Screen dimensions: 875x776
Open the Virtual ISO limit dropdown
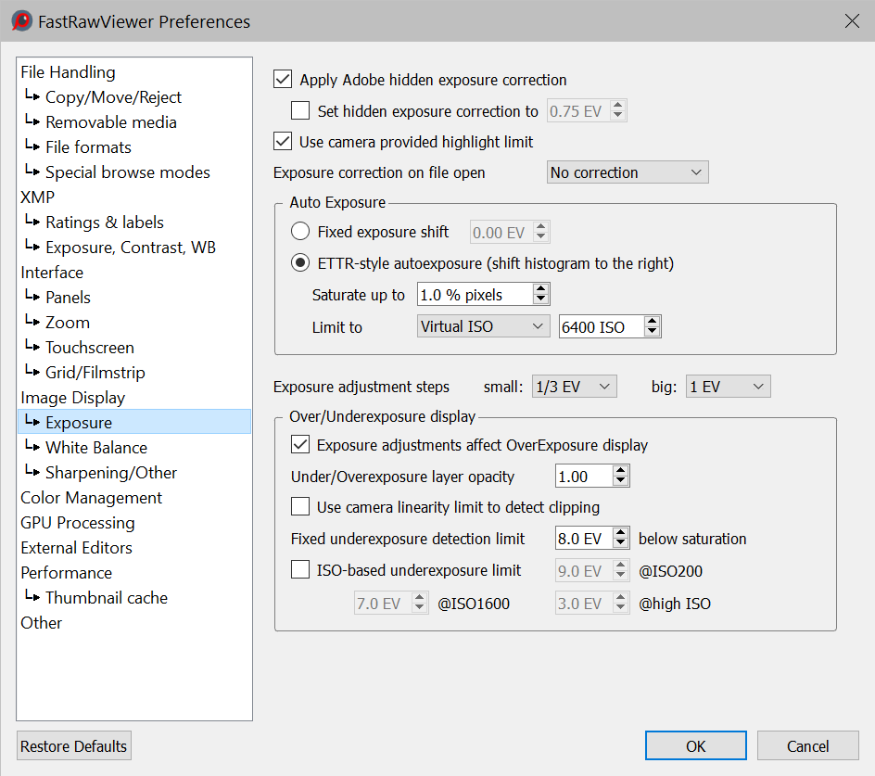[x=483, y=326]
